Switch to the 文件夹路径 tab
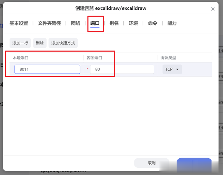This screenshot has height=175, width=223. [x=49, y=23]
